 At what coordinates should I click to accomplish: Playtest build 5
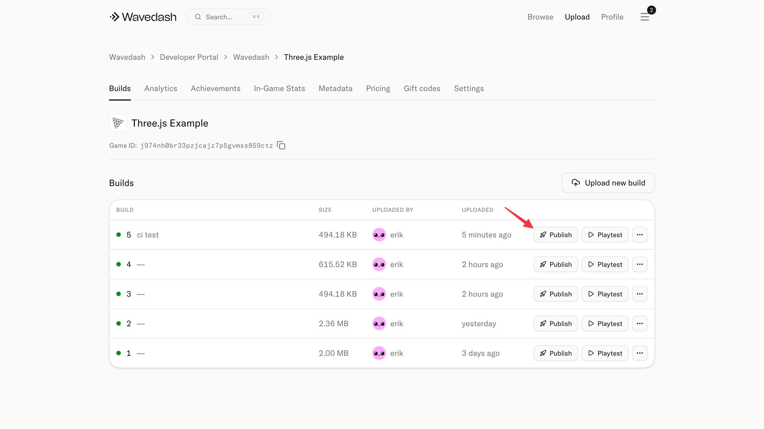tap(605, 235)
